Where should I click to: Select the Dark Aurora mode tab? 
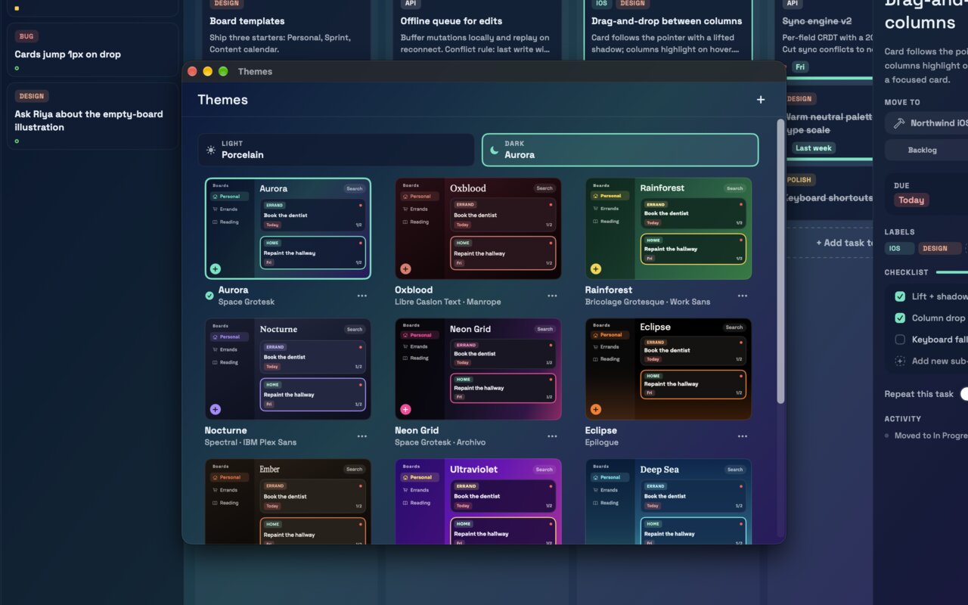[620, 150]
